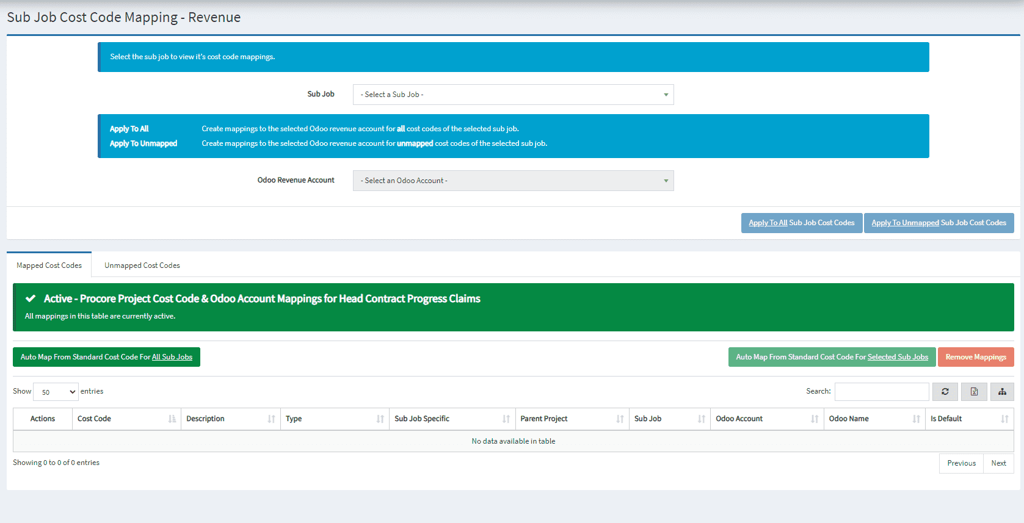Image resolution: width=1024 pixels, height=523 pixels.
Task: Focus the table Search input field
Action: coord(881,392)
